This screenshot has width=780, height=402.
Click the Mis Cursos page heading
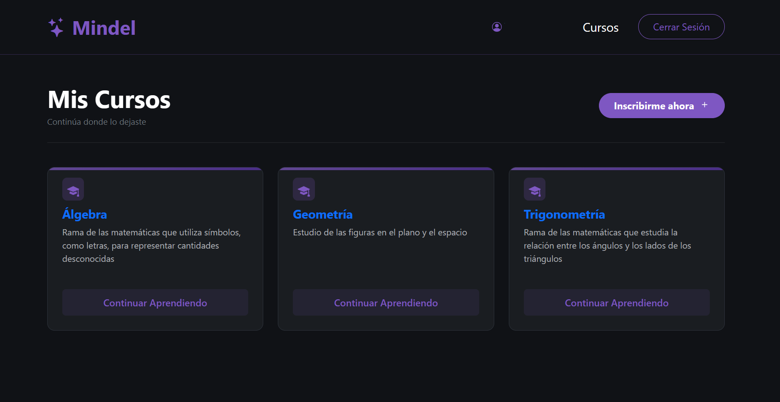click(x=109, y=100)
